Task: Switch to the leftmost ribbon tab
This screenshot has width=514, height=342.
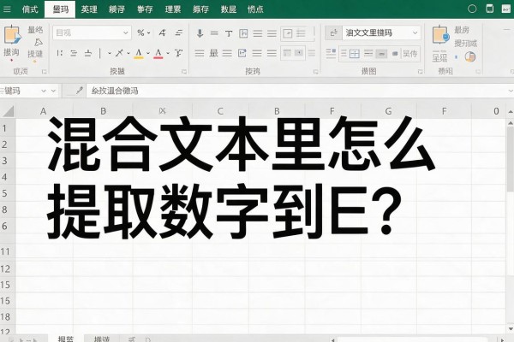Action: 30,9
